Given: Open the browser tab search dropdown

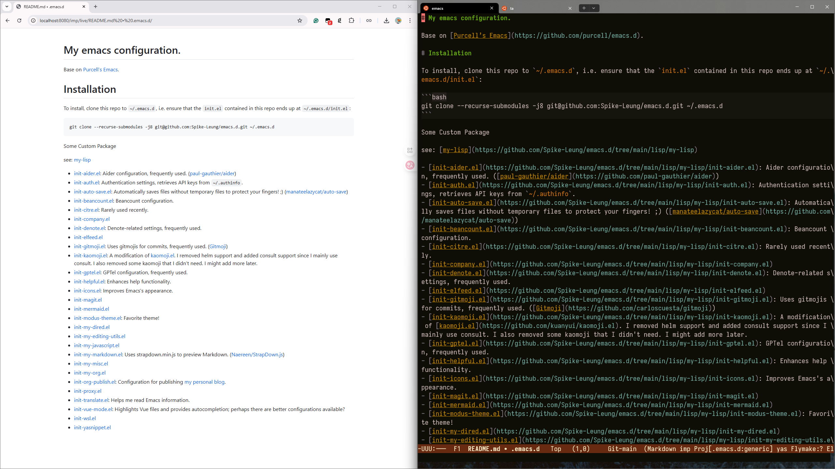Looking at the screenshot, I should point(7,7).
